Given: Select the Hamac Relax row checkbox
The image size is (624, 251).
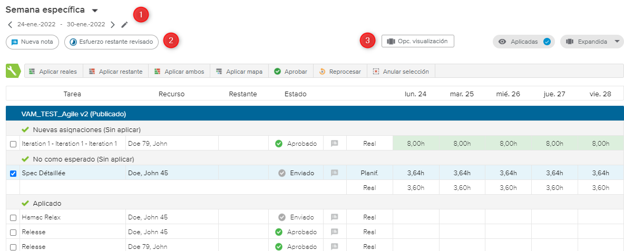Looking at the screenshot, I should pyautogui.click(x=13, y=217).
